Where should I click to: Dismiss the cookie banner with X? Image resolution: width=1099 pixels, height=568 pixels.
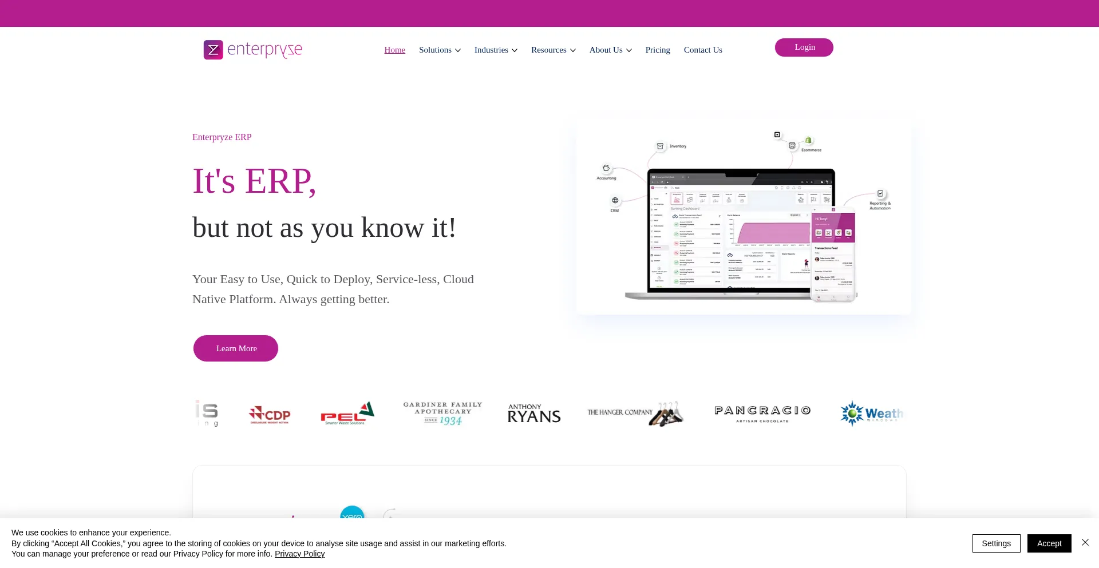[1085, 542]
